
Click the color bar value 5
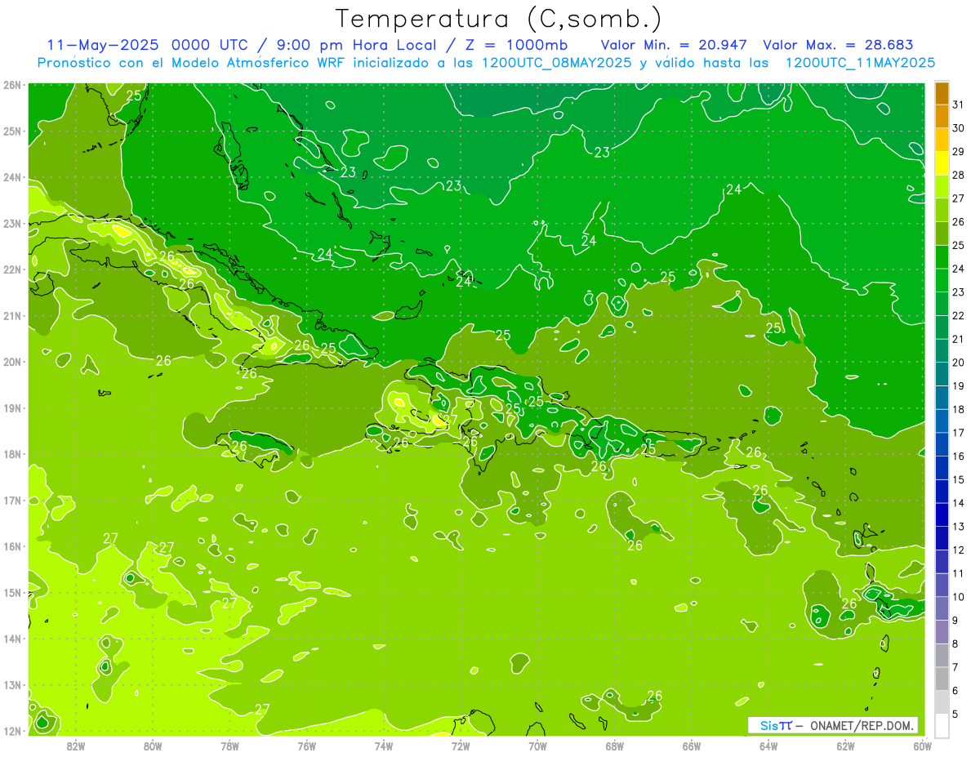955,714
